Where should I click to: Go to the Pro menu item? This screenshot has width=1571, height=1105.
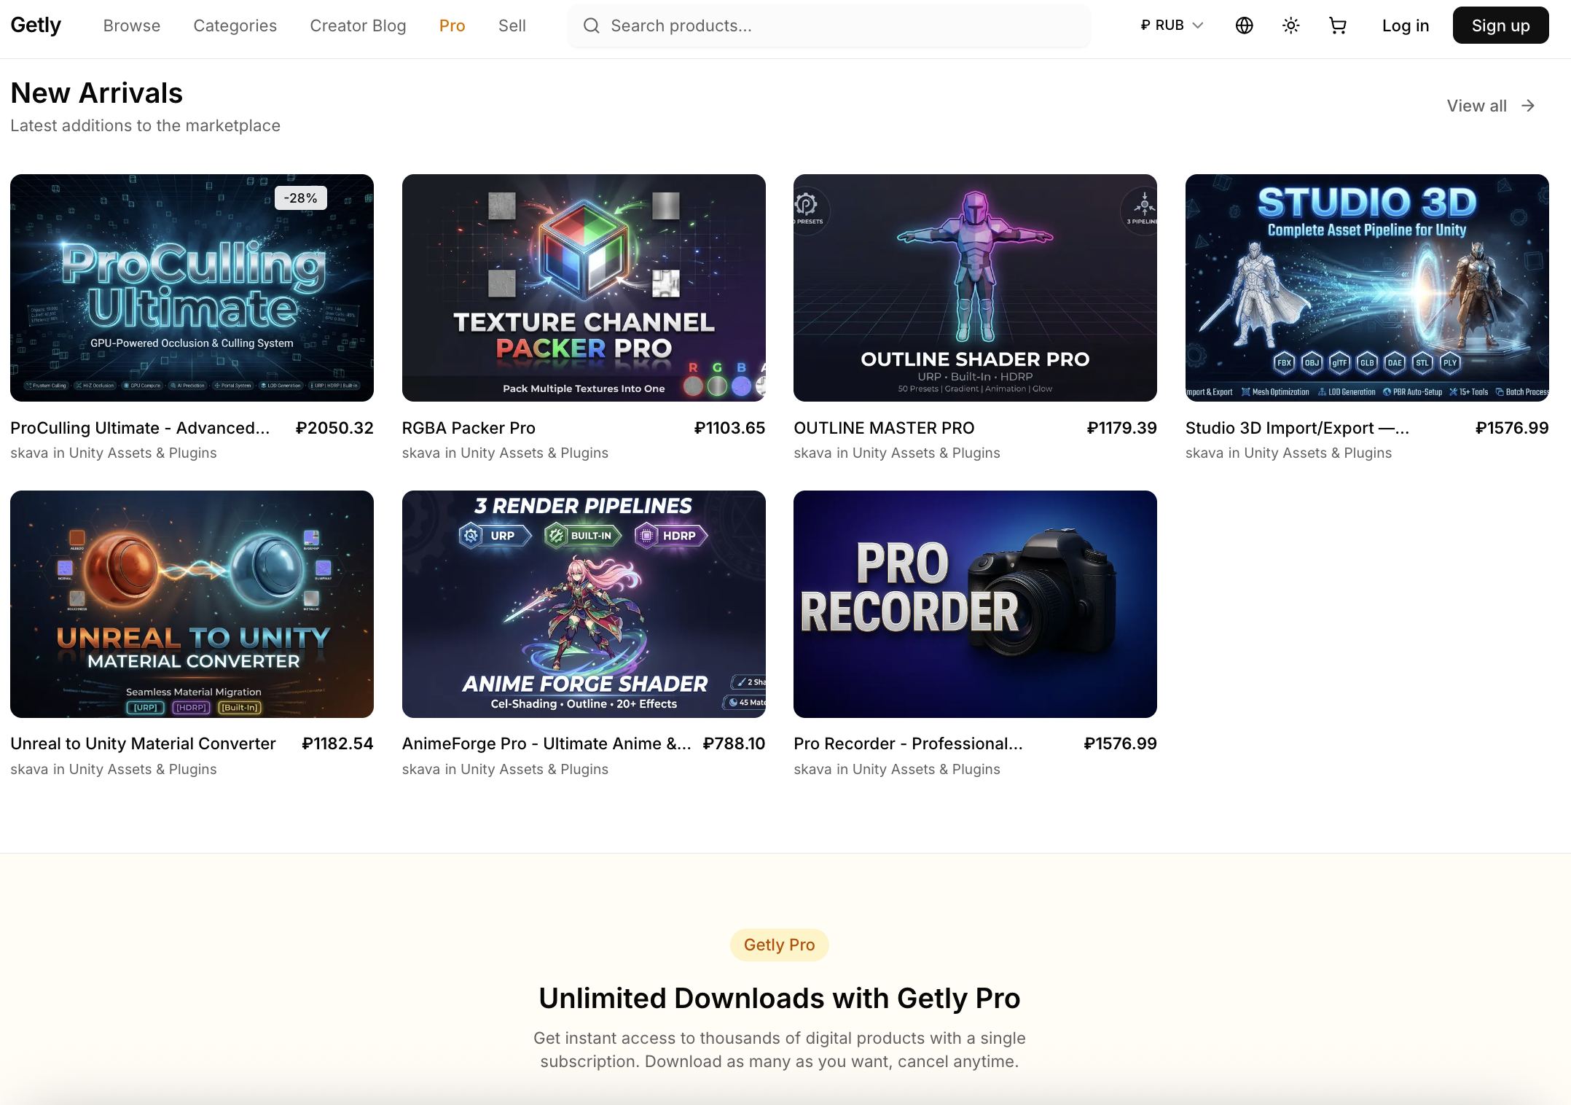pos(452,26)
